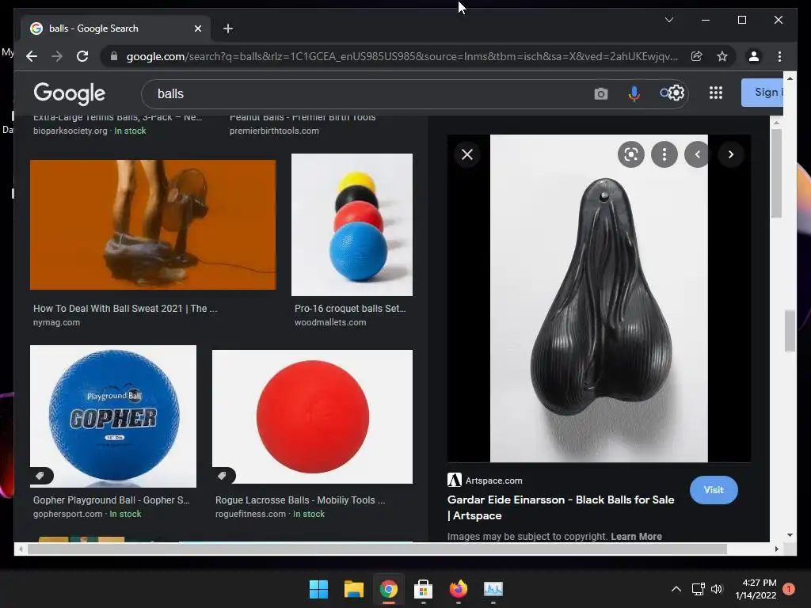
Task: Click product tag on lacrosse ball image
Action: [223, 476]
